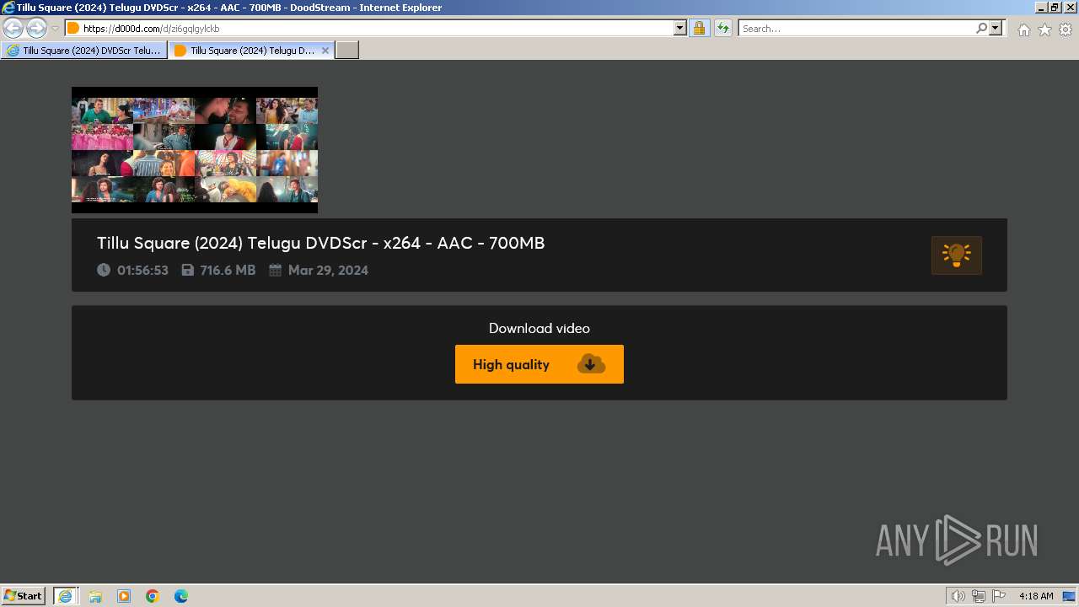Click the 4:18 AM system clock
Image resolution: width=1079 pixels, height=607 pixels.
1036,596
